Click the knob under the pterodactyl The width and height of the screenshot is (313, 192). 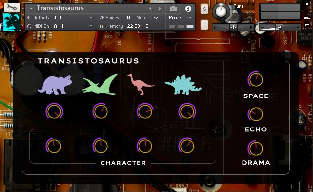(x=101, y=111)
